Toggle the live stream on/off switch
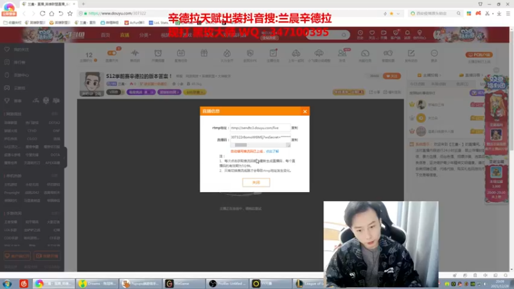This screenshot has width=514, height=289. (x=112, y=53)
